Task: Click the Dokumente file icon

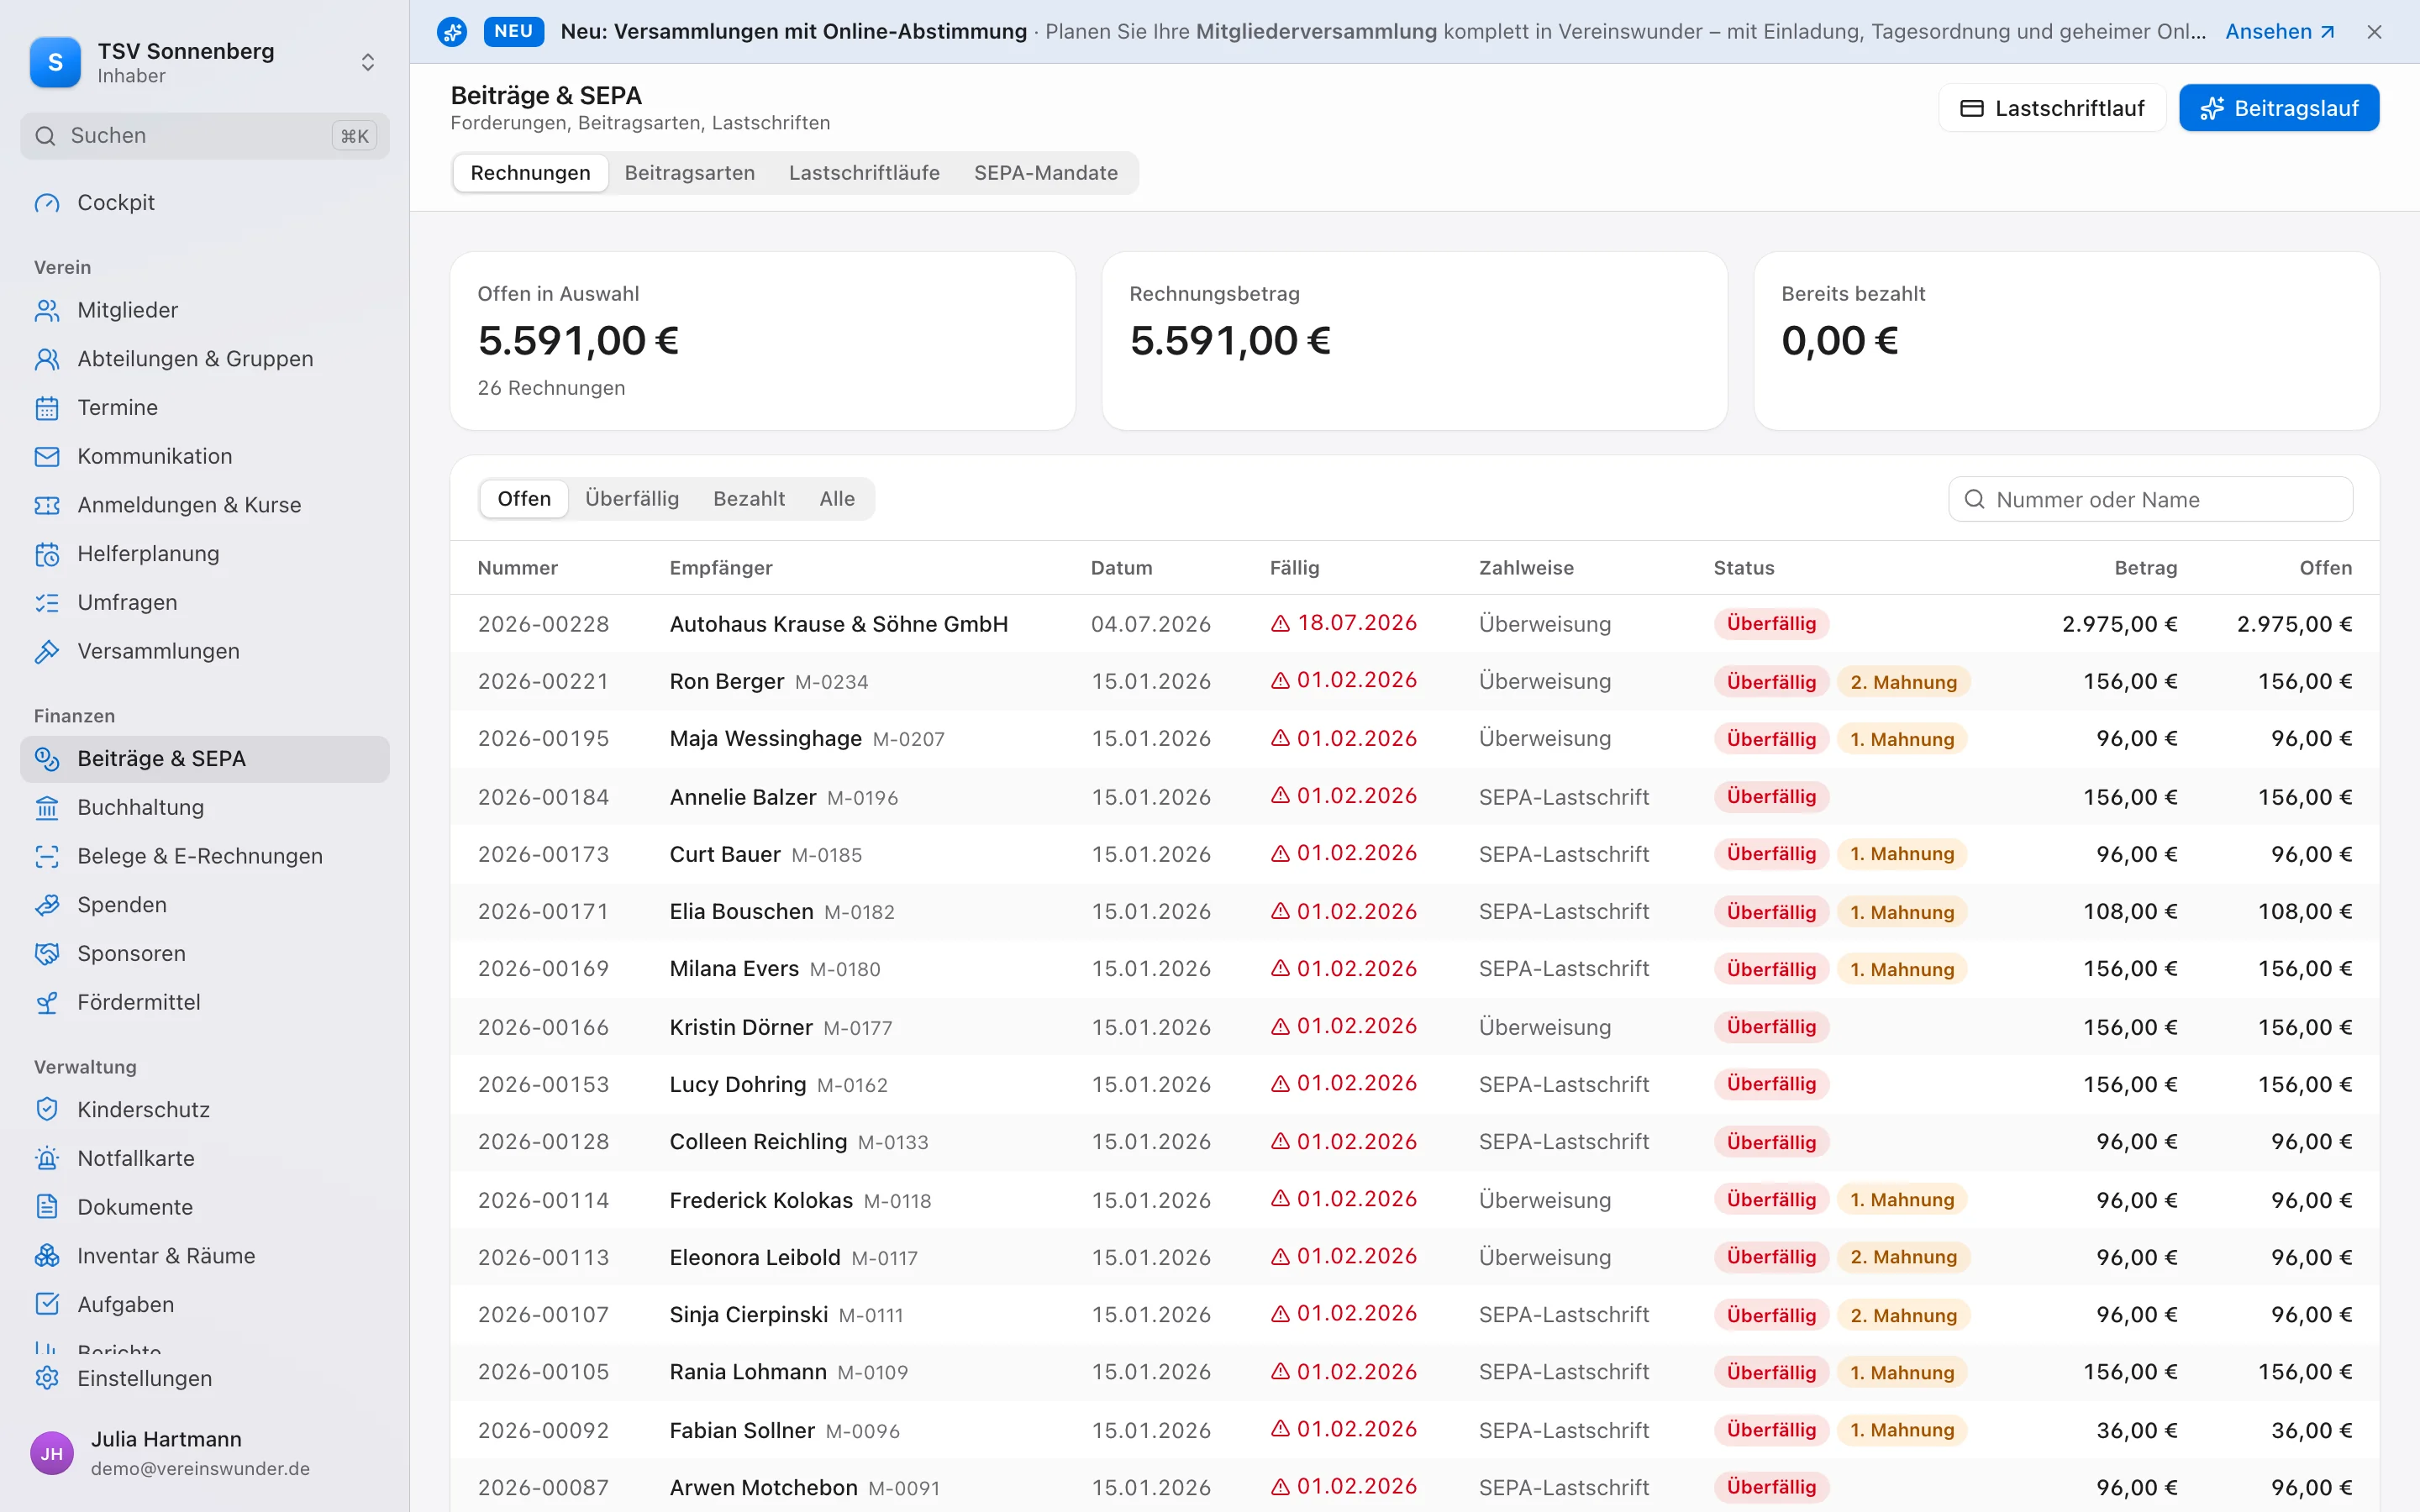Action: (47, 1207)
